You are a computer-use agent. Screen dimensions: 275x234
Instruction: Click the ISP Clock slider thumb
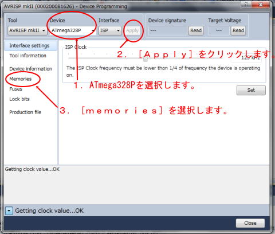146,60
